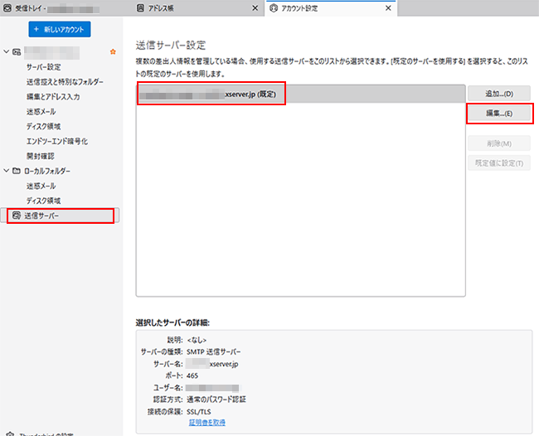Close the アドレス帳 tab
This screenshot has width=539, height=436.
click(x=255, y=8)
